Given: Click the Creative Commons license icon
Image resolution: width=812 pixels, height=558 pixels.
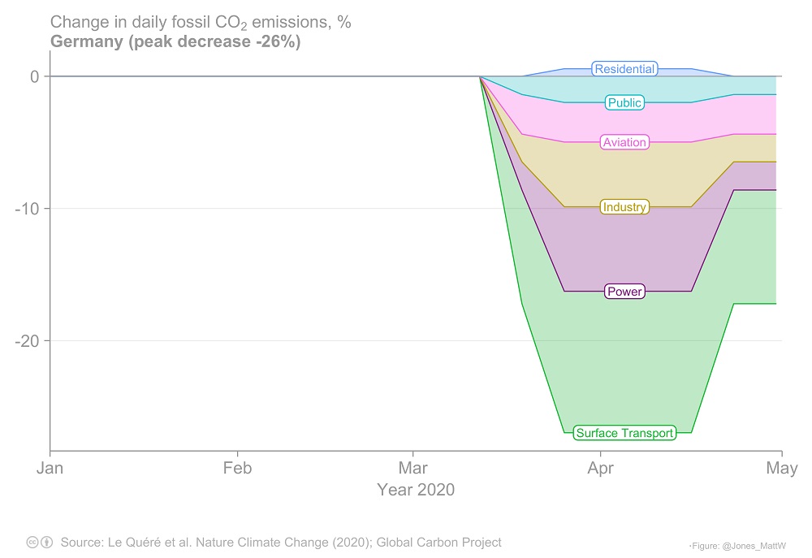Looking at the screenshot, I should [32, 543].
